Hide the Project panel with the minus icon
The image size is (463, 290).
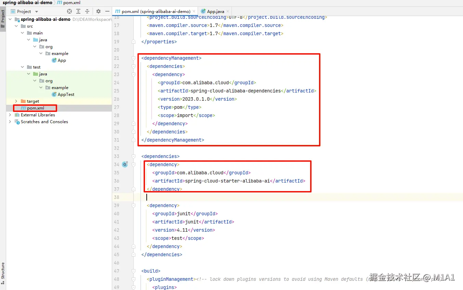click(107, 11)
